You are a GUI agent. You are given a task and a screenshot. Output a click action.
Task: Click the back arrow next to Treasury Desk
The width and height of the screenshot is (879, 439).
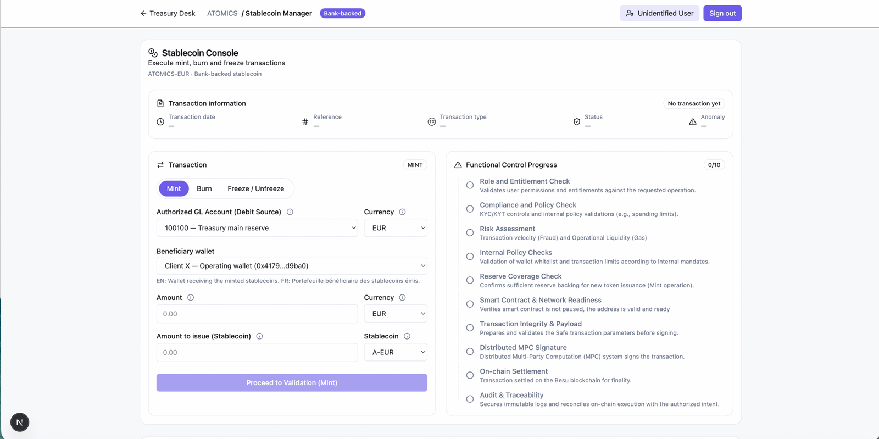[x=143, y=13]
